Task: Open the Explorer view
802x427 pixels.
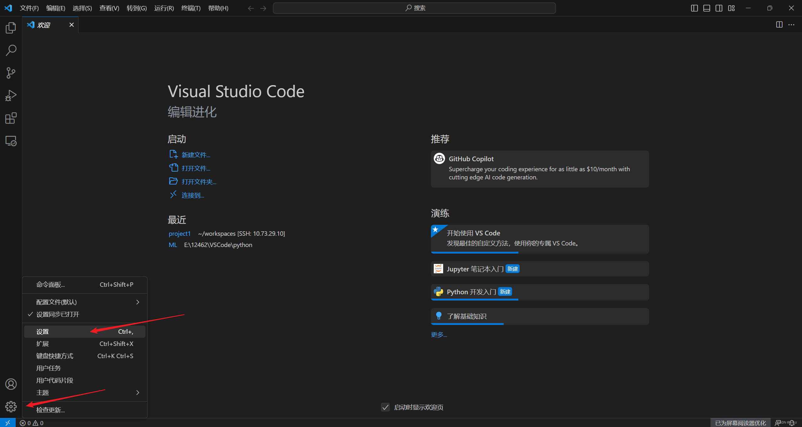Action: [11, 28]
